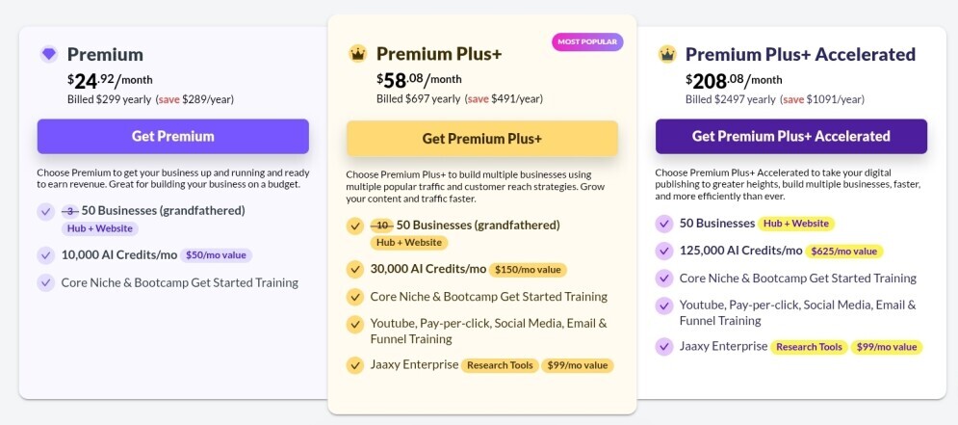Click Research Tools tag in Premium Plus+ plan
The width and height of the screenshot is (958, 425).
498,365
